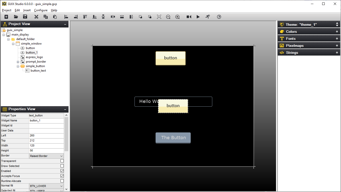Open the Normal fill BTN_LOWER dropdown
The image size is (341, 192).
point(46,185)
